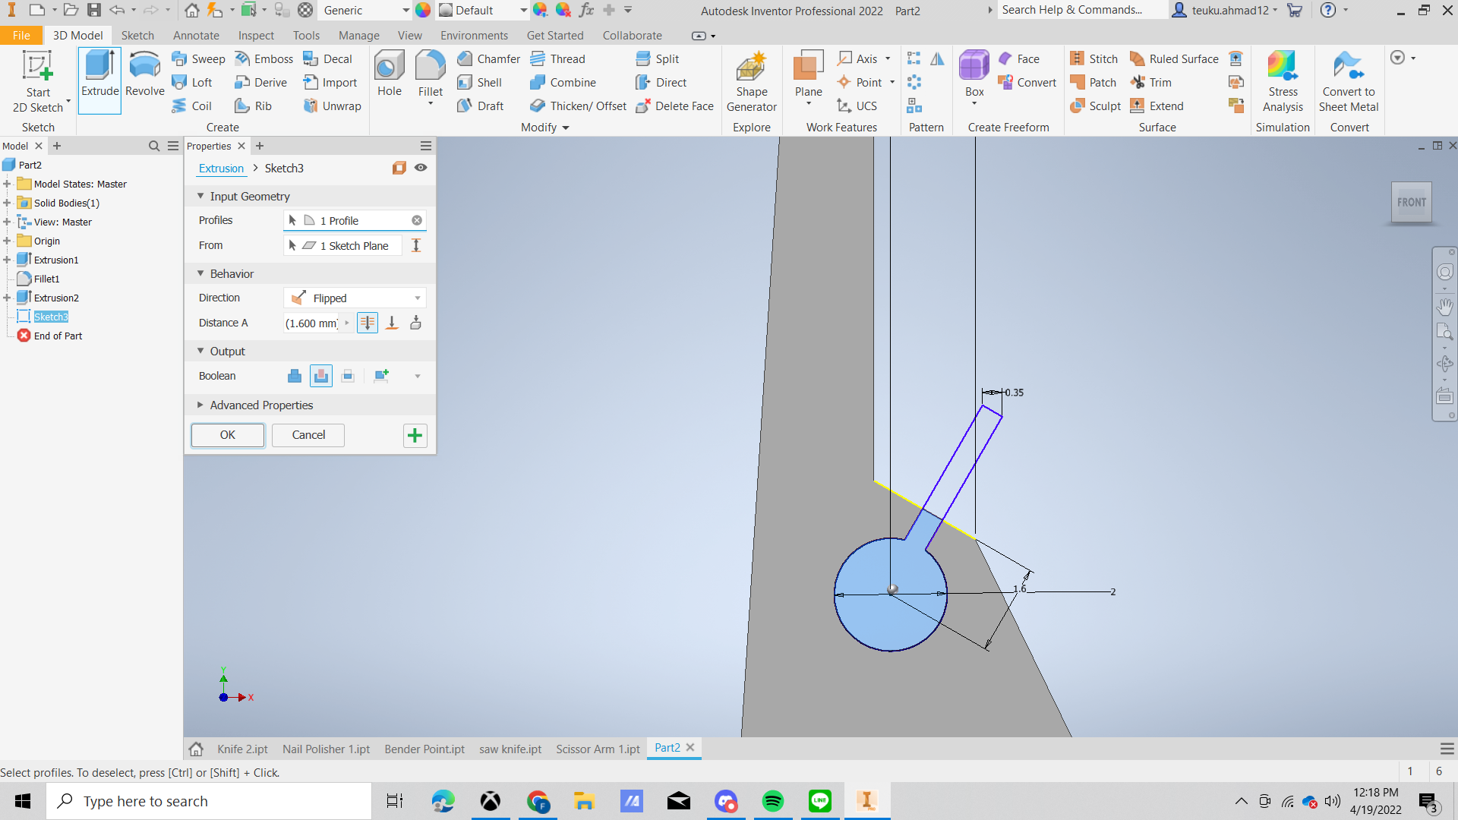The image size is (1458, 820).
Task: Click the appearance color wheel icon
Action: [424, 10]
